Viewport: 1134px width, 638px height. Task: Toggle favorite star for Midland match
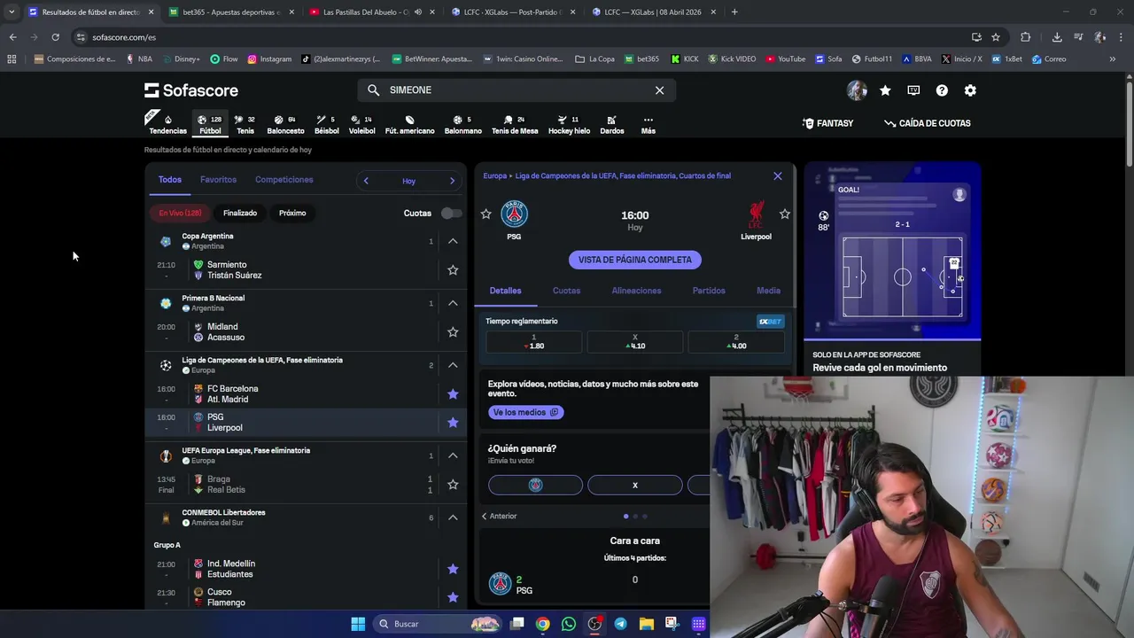453,331
